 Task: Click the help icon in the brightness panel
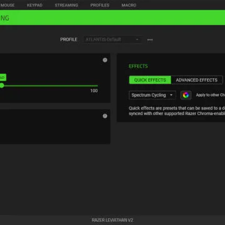[105, 60]
